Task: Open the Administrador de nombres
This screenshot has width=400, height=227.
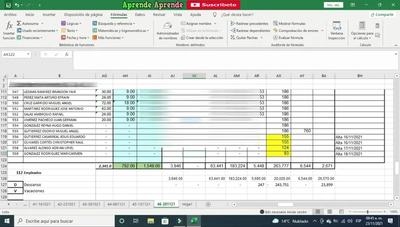Action: click(168, 31)
